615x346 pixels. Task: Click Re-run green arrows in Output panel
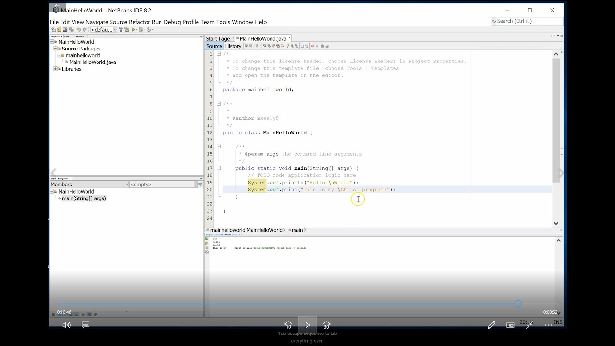(x=207, y=239)
